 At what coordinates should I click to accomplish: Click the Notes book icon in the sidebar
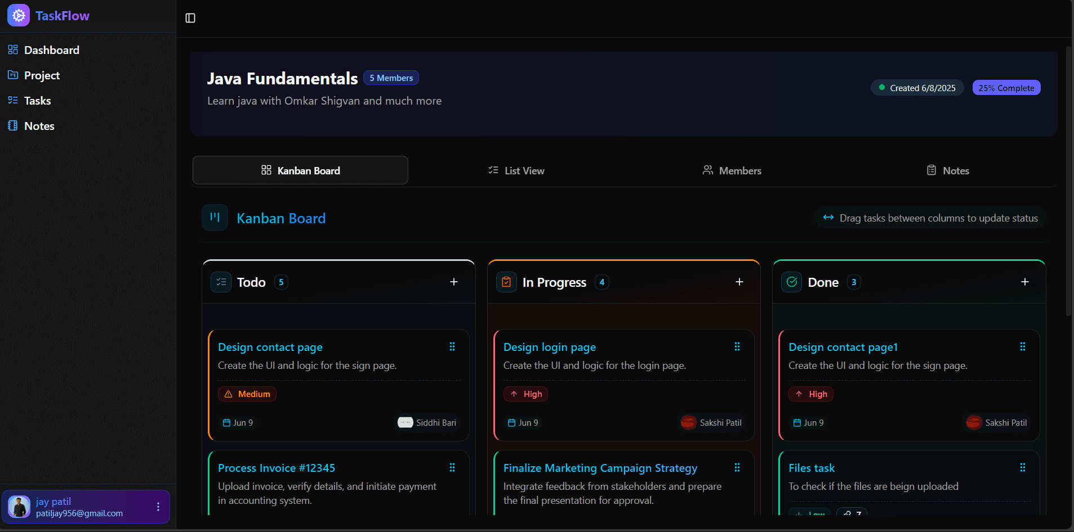pyautogui.click(x=12, y=125)
